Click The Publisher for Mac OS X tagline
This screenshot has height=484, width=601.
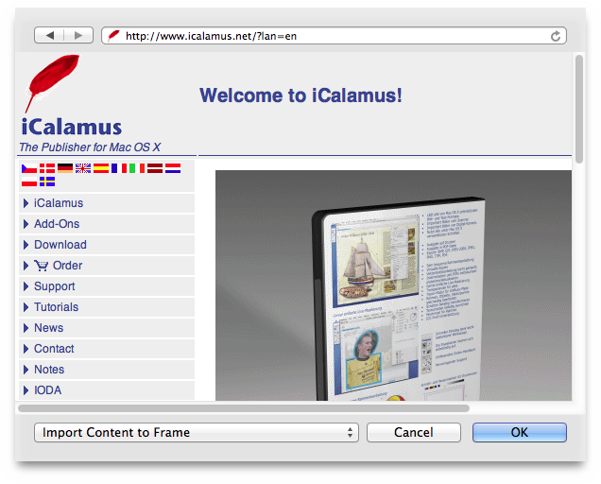(x=90, y=147)
